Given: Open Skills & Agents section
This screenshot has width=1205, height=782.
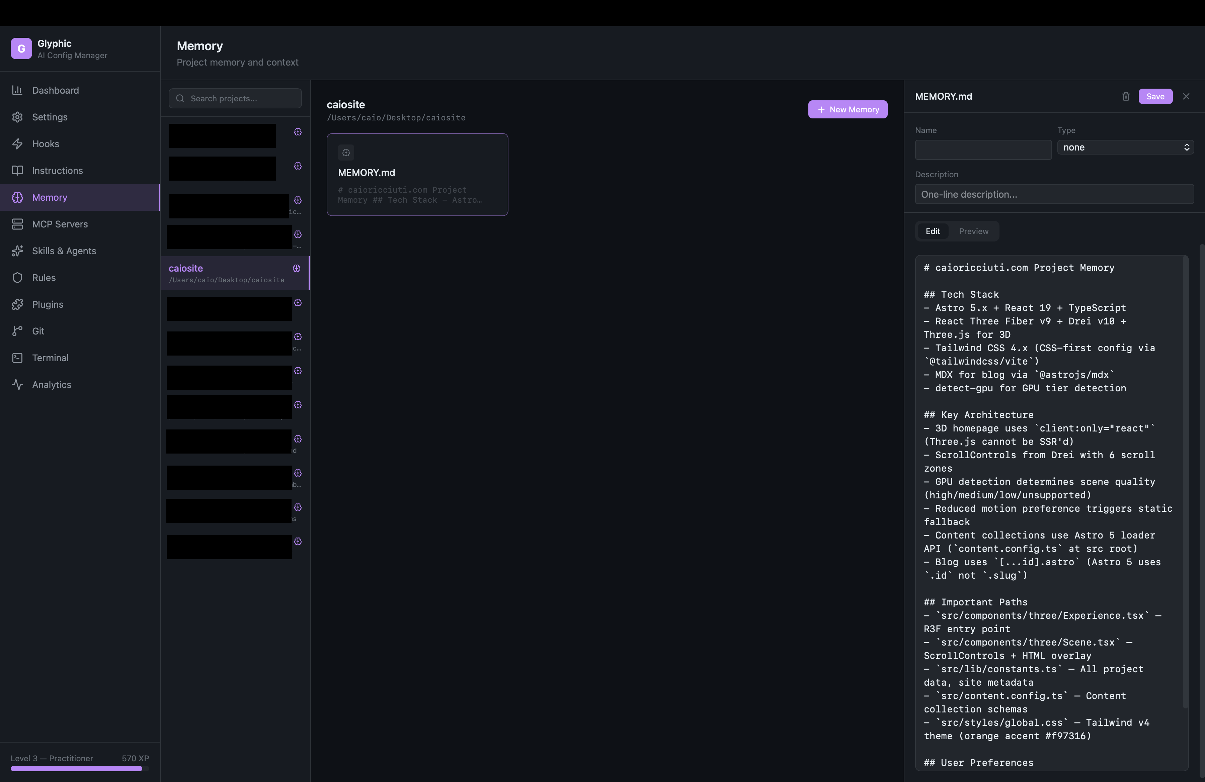Looking at the screenshot, I should (x=64, y=251).
